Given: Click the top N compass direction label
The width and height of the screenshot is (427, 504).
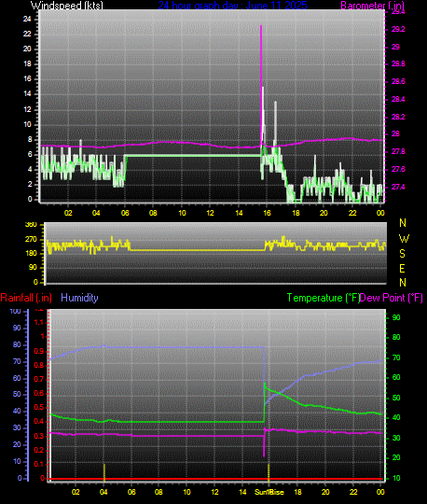Looking at the screenshot, I should tap(403, 223).
